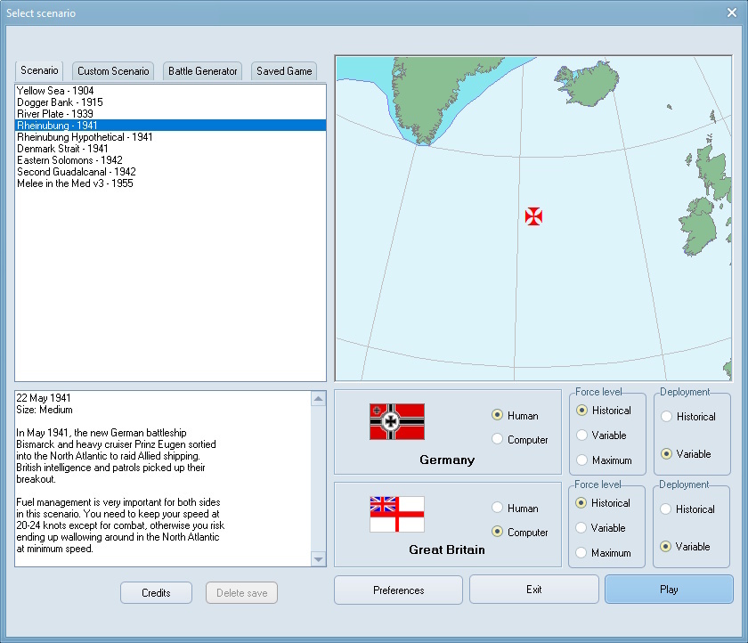The image size is (748, 643).
Task: Show the Credits
Action: click(x=156, y=593)
